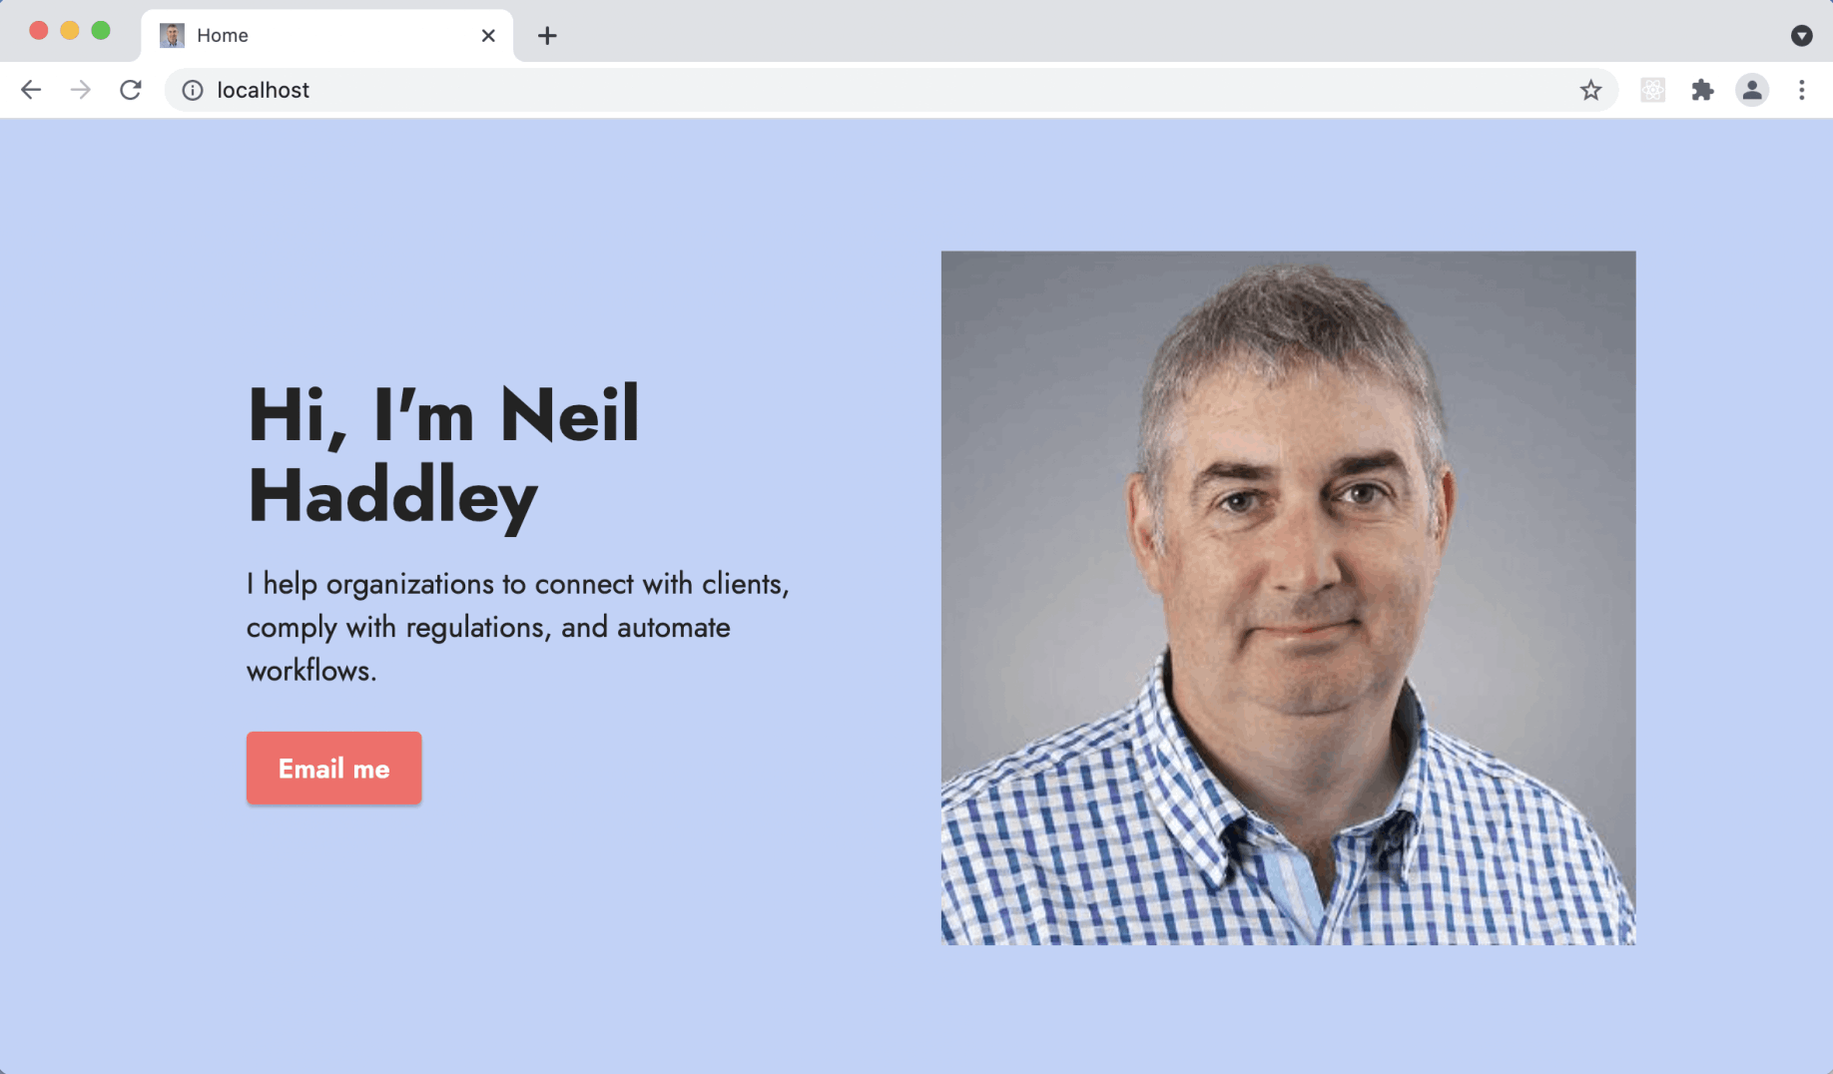Open the React Developer Tools extension icon
Viewport: 1833px width, 1074px height.
point(1652,90)
